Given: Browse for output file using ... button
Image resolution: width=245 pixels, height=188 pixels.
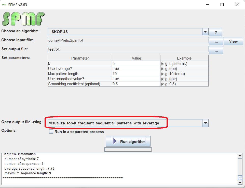Looking at the screenshot, I should pos(216,50).
